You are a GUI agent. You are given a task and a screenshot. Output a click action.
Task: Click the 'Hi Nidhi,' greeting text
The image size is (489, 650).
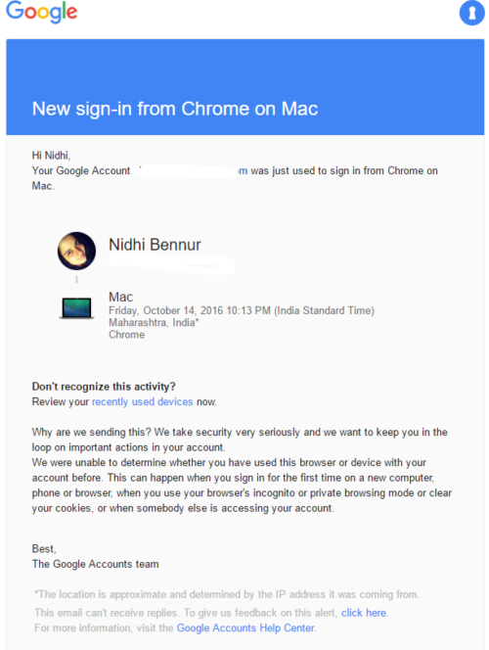(51, 156)
